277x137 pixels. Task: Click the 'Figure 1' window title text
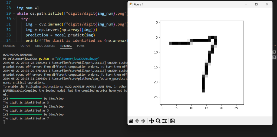(x=138, y=4)
